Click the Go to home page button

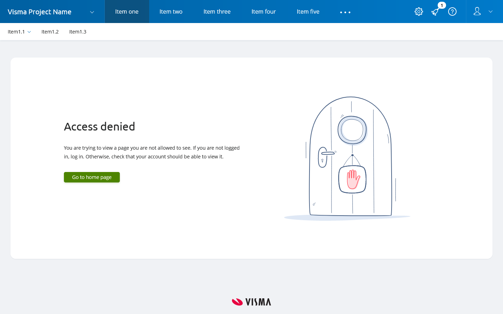[x=92, y=177]
